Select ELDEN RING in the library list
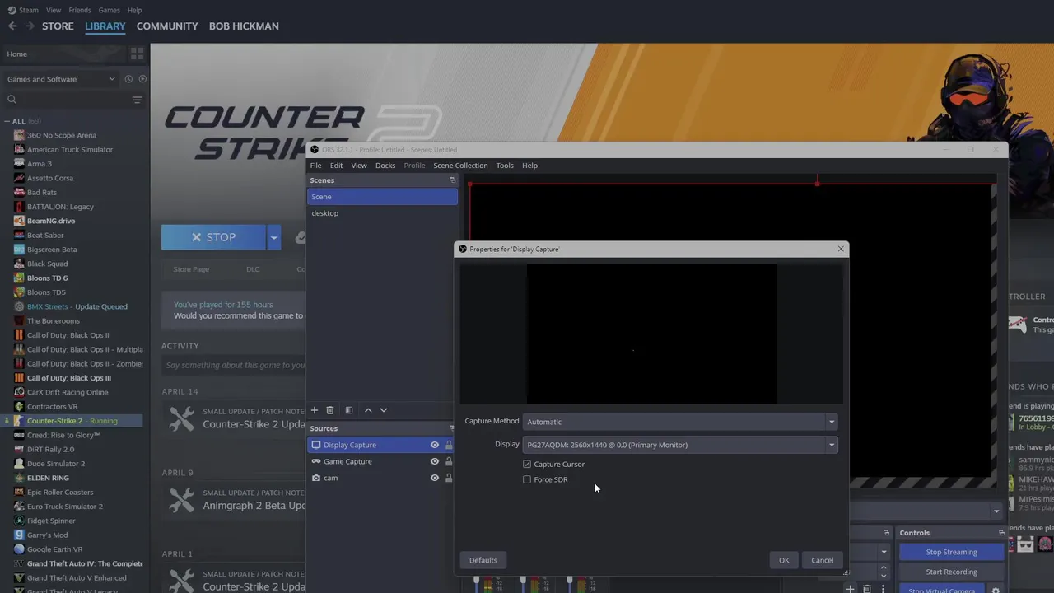The image size is (1054, 593). pos(48,478)
